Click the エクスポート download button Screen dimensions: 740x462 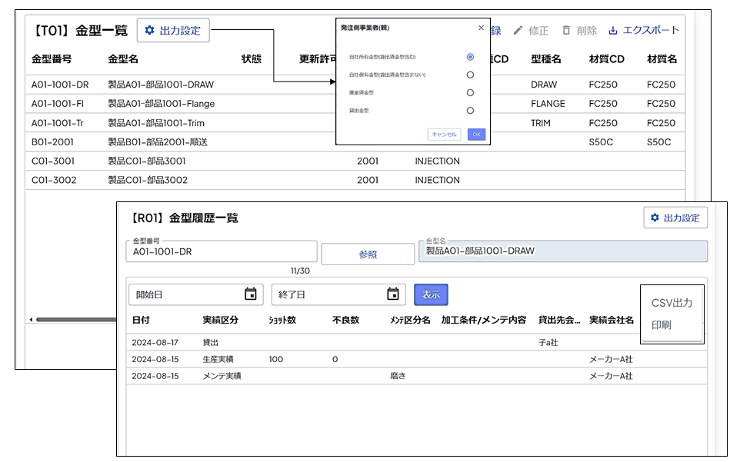tap(644, 31)
